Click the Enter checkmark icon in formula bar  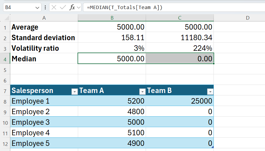[63, 8]
